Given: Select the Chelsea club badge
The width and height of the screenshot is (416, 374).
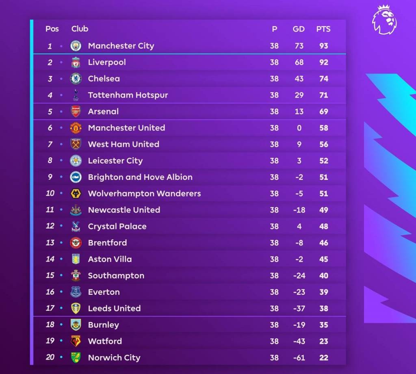Looking at the screenshot, I should coord(76,79).
